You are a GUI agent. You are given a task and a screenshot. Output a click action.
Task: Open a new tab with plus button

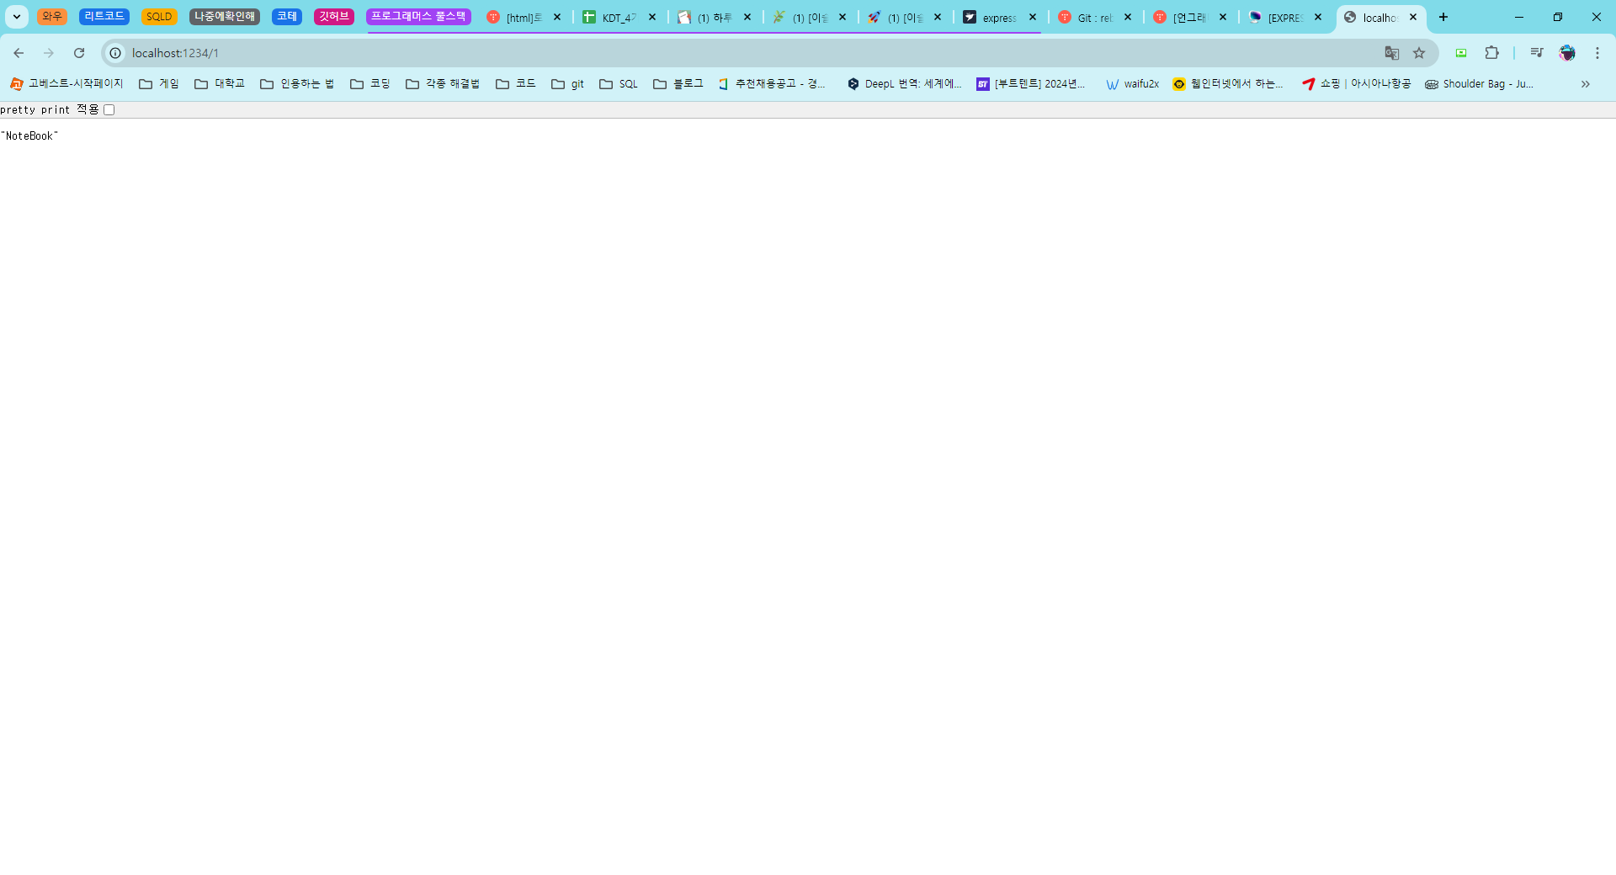1443,17
